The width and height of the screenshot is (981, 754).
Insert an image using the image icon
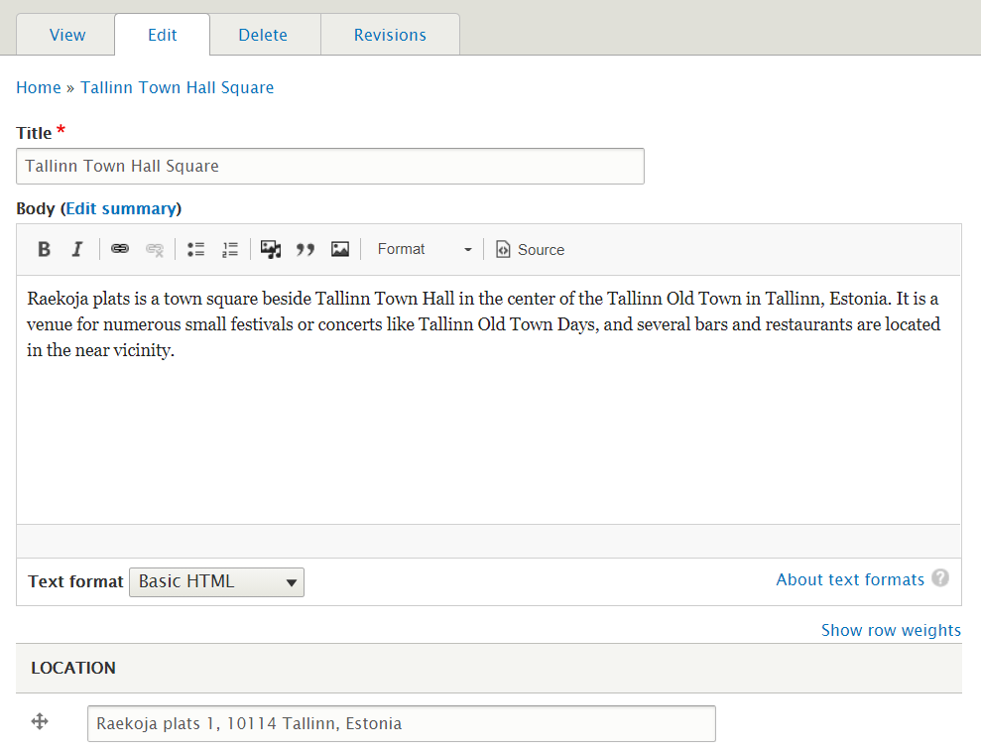340,249
